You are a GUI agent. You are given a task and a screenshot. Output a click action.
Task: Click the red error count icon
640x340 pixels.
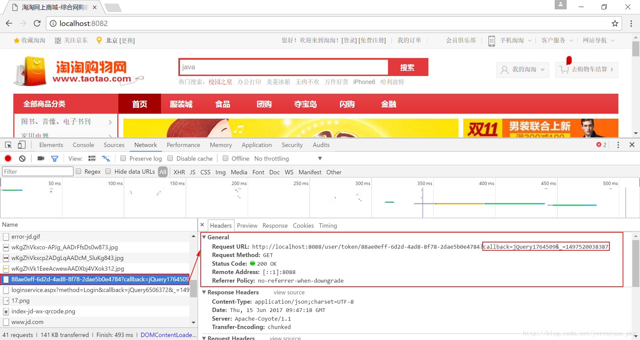point(599,145)
